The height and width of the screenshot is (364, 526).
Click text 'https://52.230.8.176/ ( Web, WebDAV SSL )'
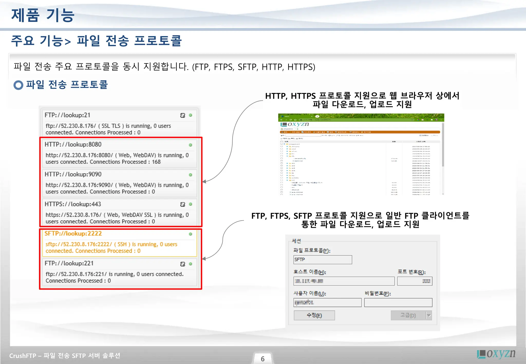tap(101, 215)
